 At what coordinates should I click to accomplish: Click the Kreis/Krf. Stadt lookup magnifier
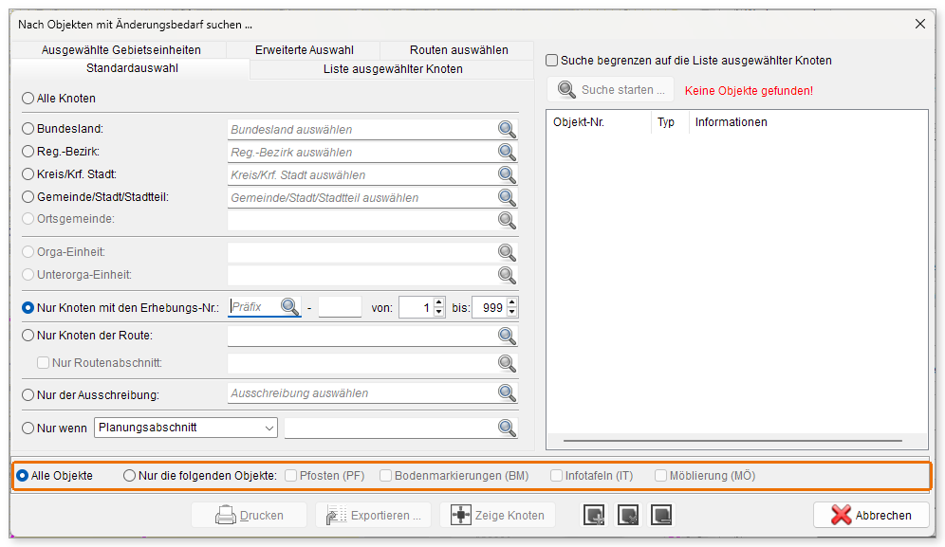tap(507, 174)
